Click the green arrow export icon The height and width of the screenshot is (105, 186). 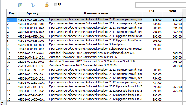(20, 5)
